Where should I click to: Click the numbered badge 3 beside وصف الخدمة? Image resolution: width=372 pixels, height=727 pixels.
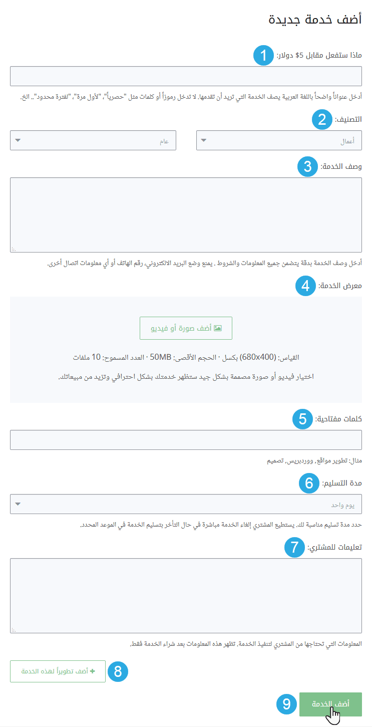[x=307, y=166]
